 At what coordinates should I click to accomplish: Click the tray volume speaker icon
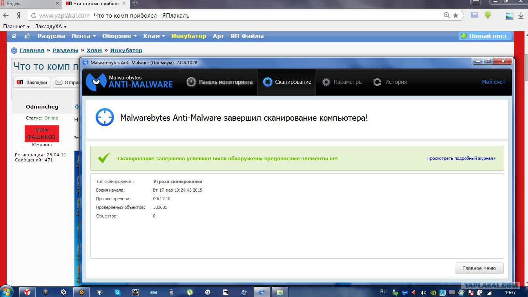click(x=423, y=292)
